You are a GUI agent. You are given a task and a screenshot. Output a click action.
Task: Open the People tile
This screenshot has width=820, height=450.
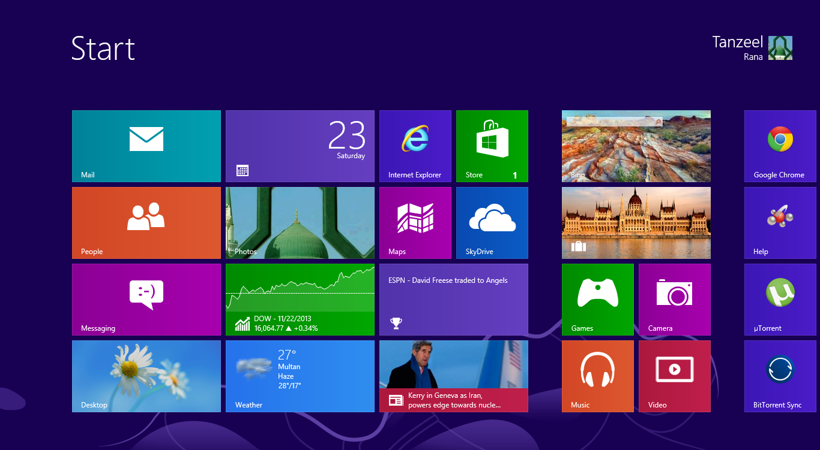(146, 223)
